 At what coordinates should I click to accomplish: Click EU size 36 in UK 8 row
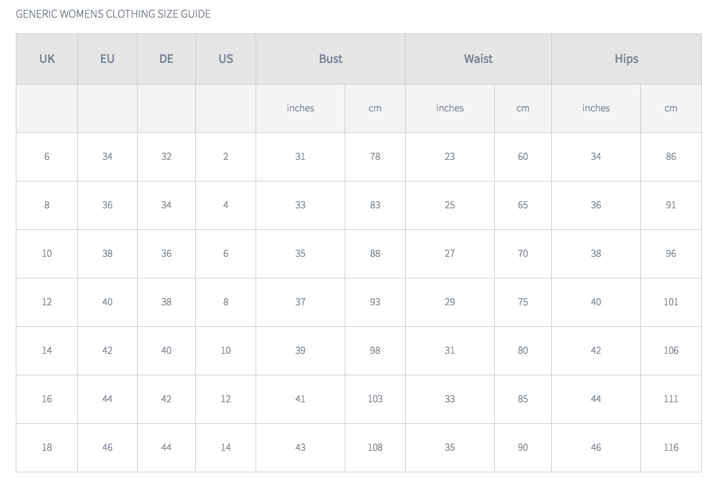click(x=107, y=205)
